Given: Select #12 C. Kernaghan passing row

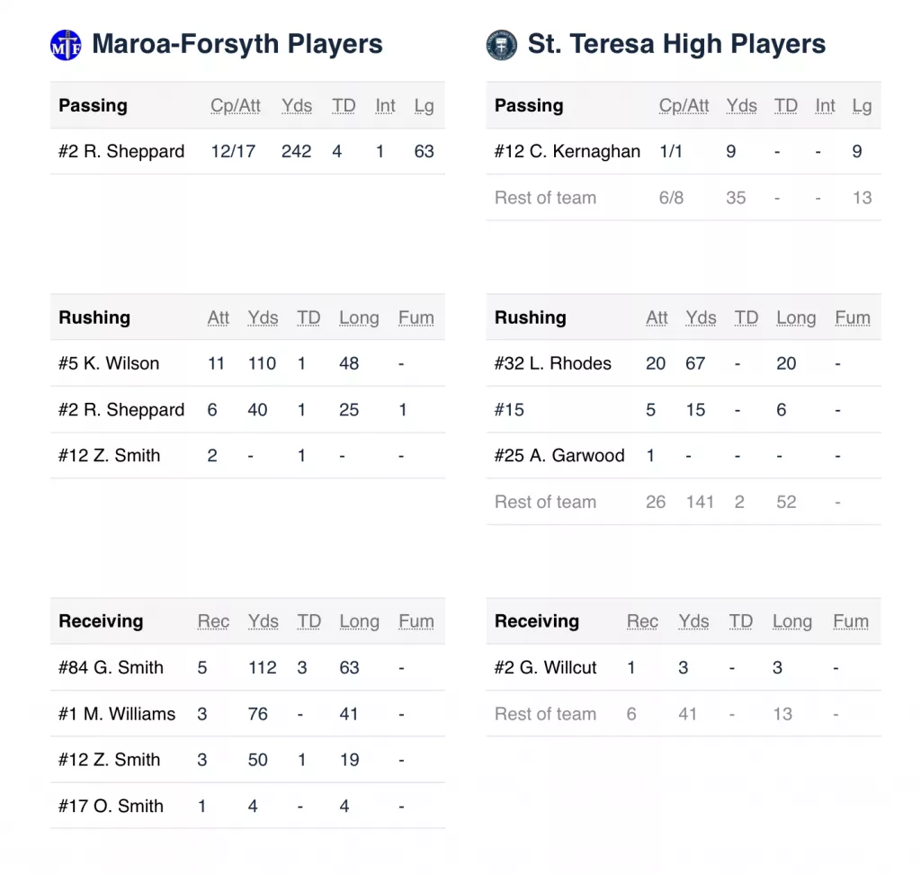Looking at the screenshot, I should [x=684, y=152].
